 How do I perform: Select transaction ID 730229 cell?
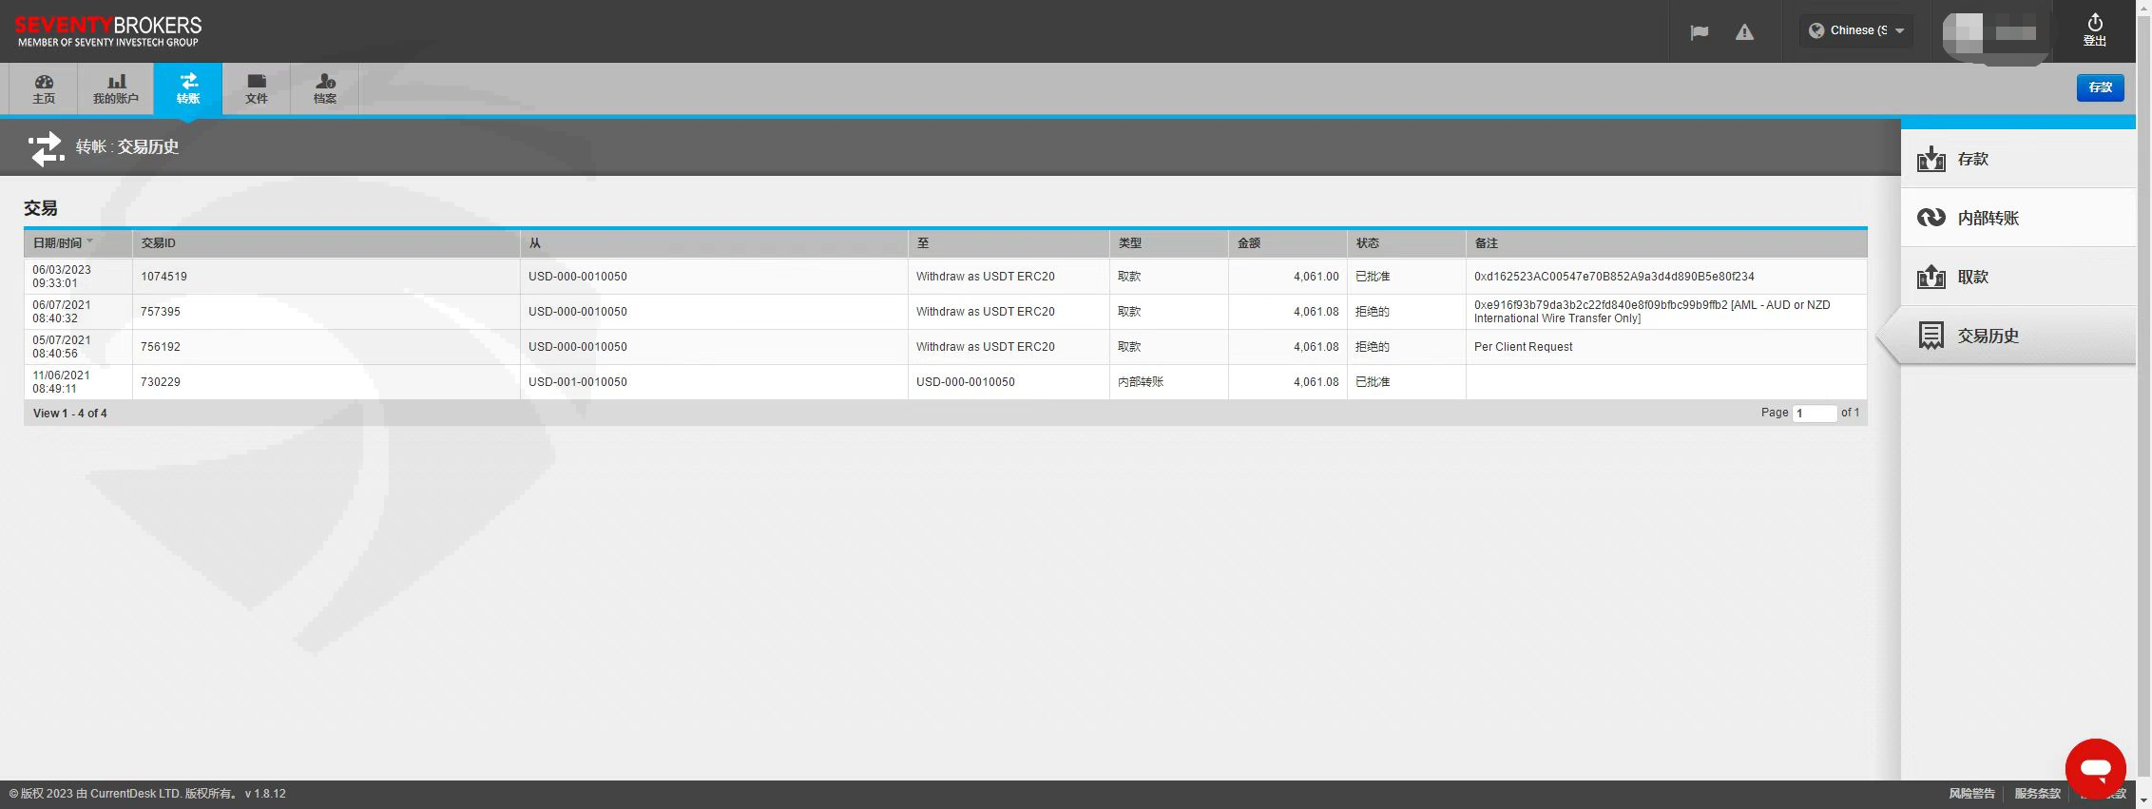326,382
